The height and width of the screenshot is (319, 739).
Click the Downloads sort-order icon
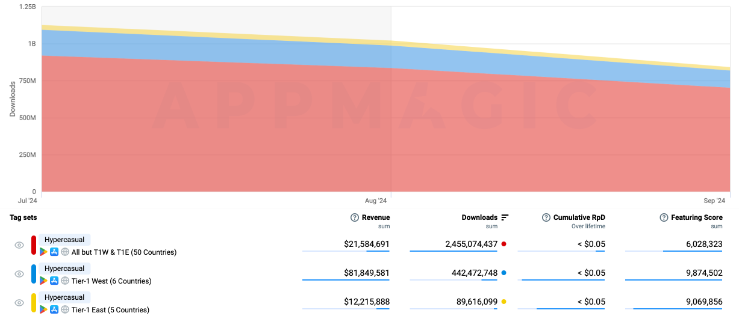click(505, 217)
